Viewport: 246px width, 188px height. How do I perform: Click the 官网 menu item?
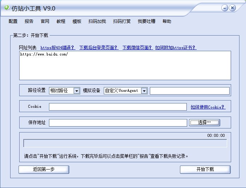[x=45, y=21]
